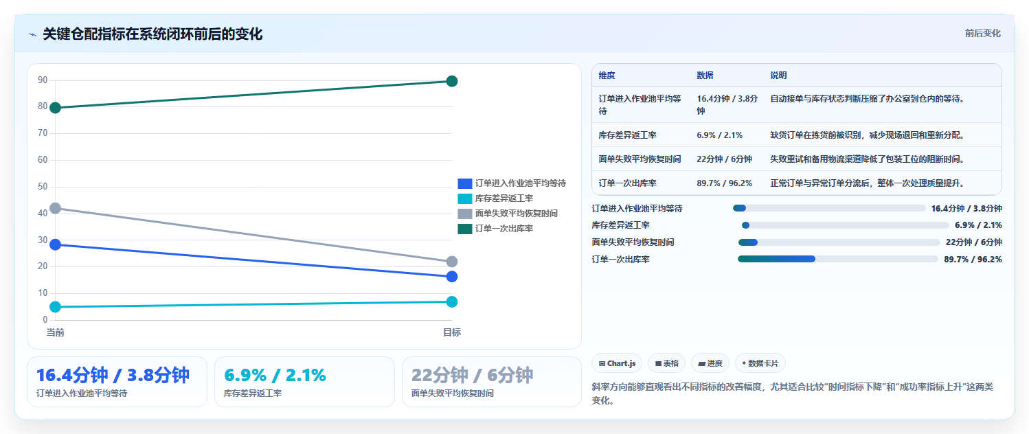Screen dimensions: 1029x434
Task: Click the lightning icon beside the title
Action: (x=32, y=34)
